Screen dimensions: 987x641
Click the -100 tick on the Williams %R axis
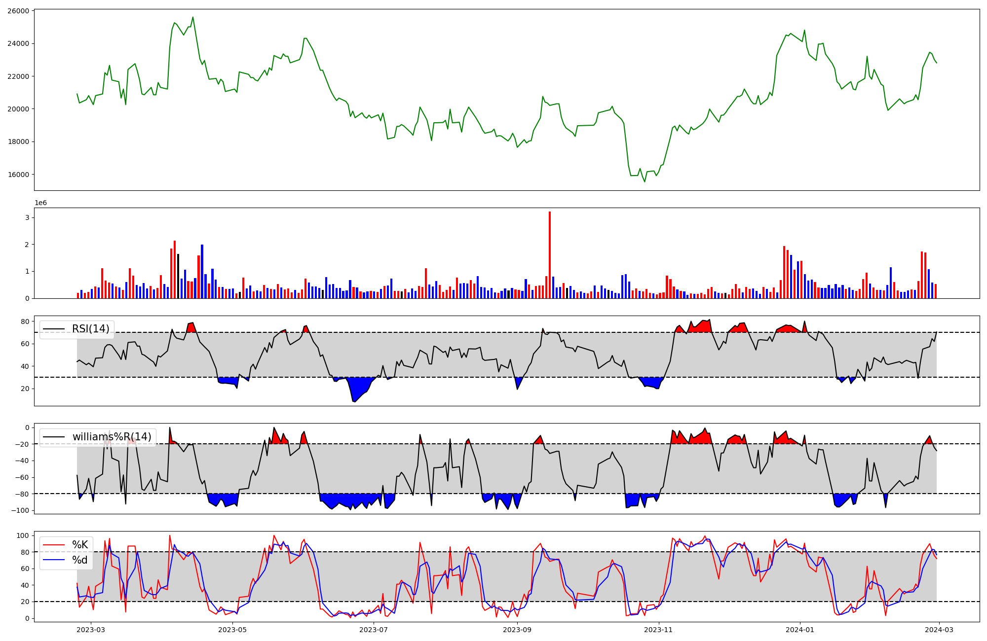[x=20, y=510]
